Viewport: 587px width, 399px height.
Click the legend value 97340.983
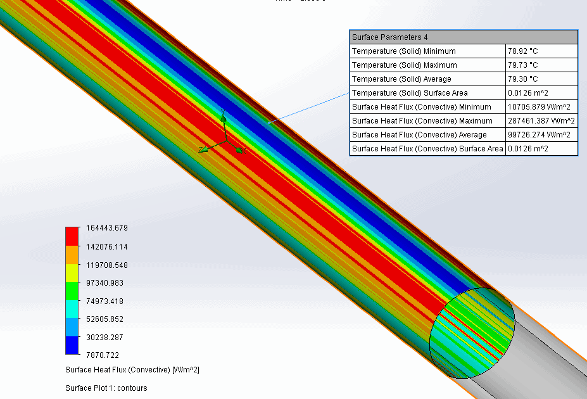pos(105,283)
